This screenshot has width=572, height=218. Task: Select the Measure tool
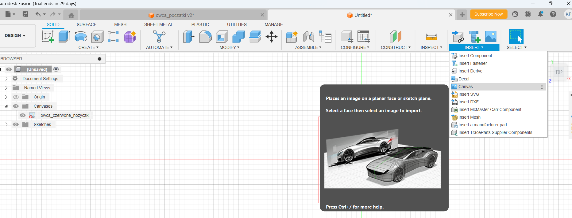[x=431, y=37]
